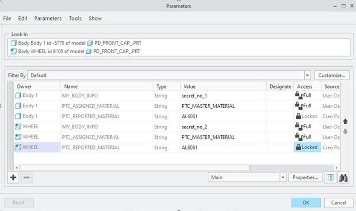The image size is (356, 211).
Task: Open the File menu
Action: coord(7,19)
